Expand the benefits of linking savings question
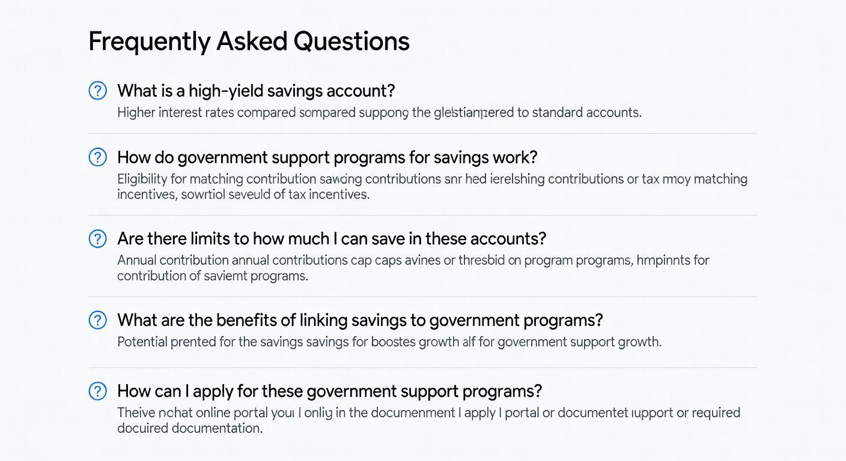846x461 pixels. coord(360,320)
